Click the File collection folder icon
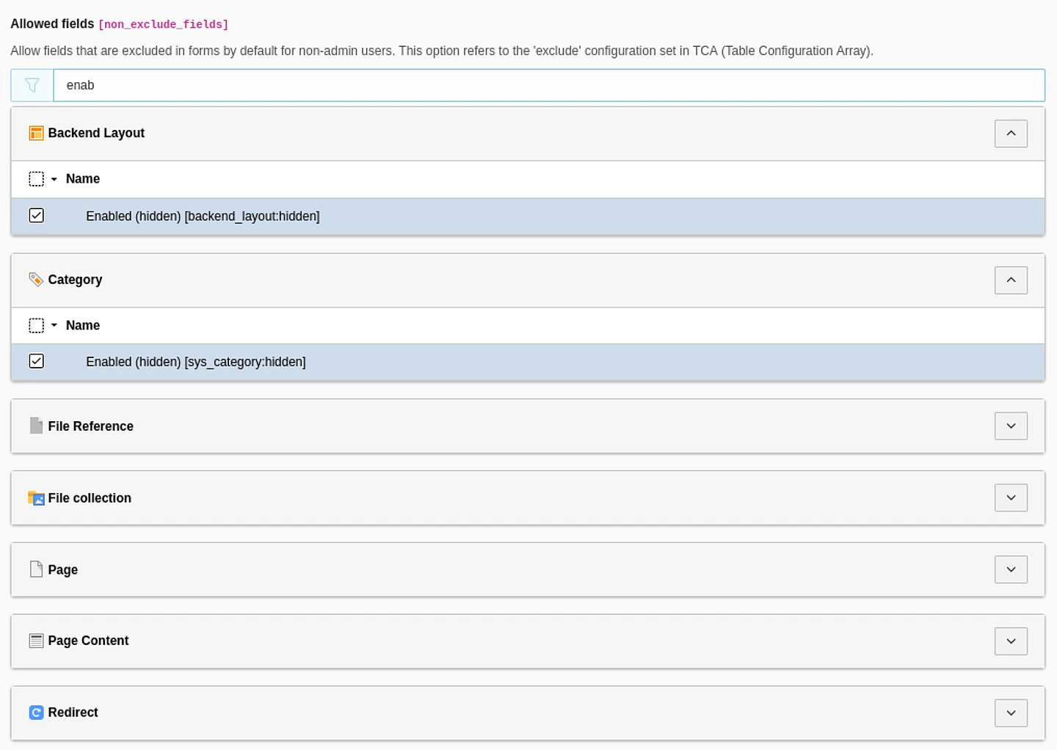 coord(36,498)
